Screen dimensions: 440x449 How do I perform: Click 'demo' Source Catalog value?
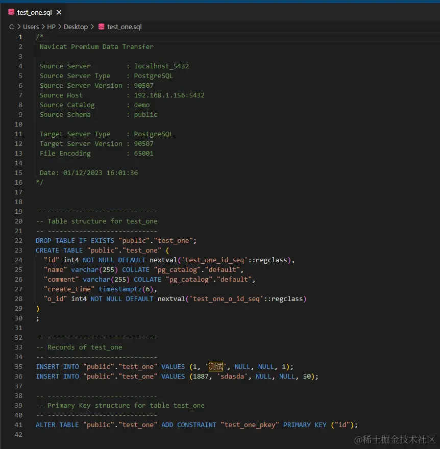[x=142, y=105]
